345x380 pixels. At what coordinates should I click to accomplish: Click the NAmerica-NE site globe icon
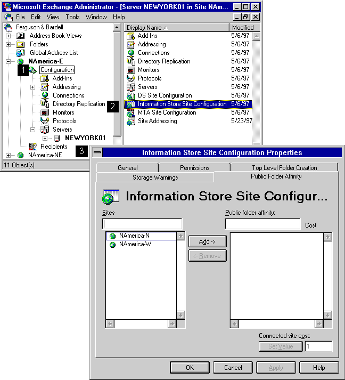[21, 155]
